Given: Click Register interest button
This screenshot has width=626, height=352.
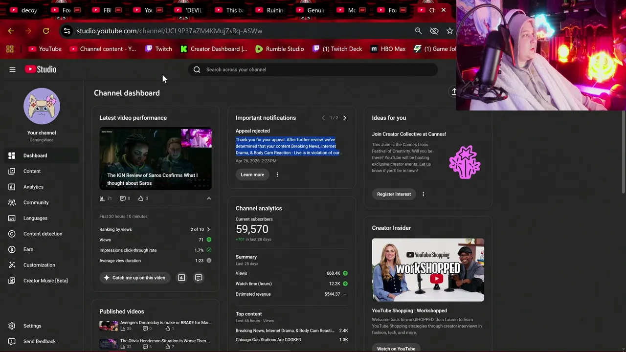Looking at the screenshot, I should point(394,194).
